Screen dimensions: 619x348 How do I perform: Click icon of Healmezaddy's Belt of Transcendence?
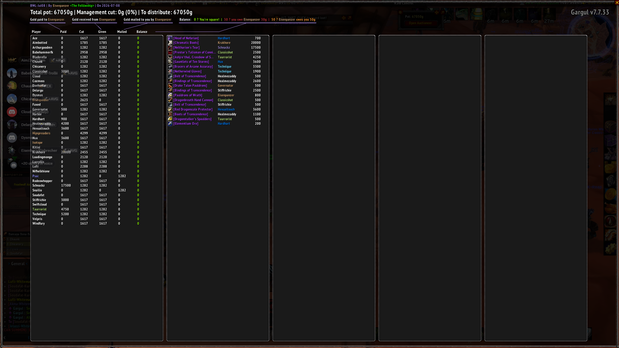coord(170,76)
